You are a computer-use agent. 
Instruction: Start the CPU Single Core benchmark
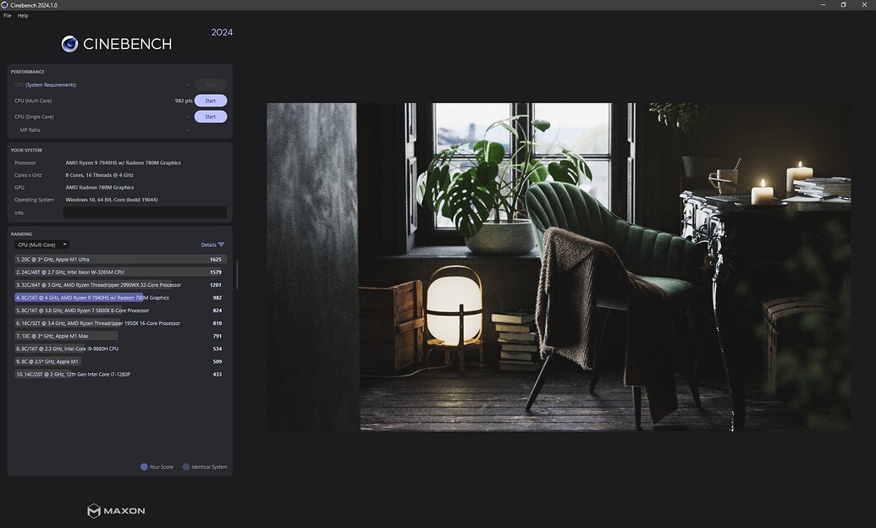tap(211, 117)
